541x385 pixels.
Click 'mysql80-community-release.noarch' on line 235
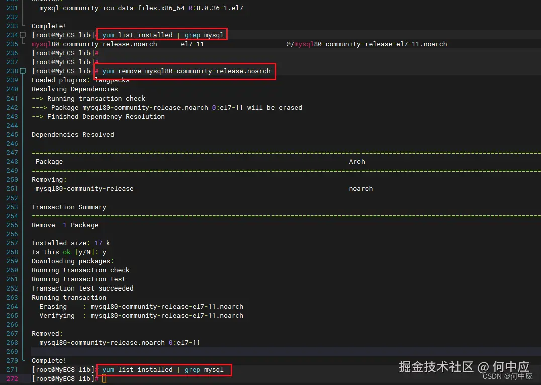(94, 44)
